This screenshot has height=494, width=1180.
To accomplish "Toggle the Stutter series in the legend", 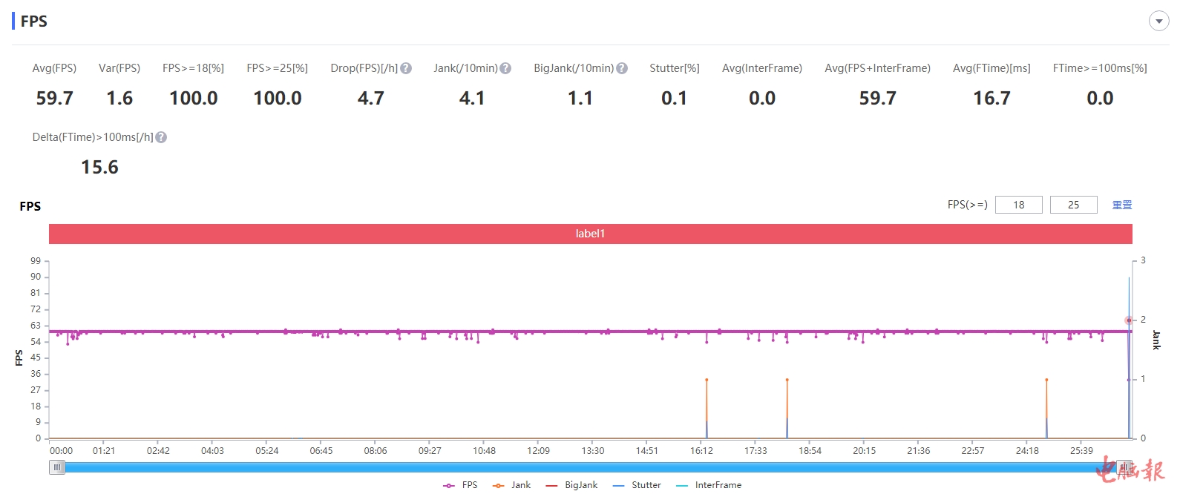I will pos(637,485).
